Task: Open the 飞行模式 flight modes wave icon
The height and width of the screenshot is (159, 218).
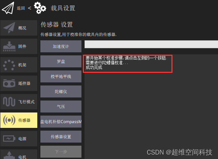Action: coord(9,102)
